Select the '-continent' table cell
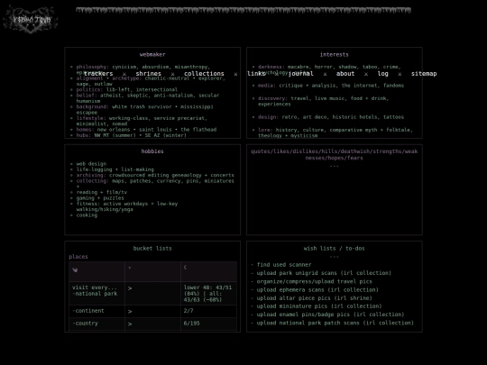 96,311
